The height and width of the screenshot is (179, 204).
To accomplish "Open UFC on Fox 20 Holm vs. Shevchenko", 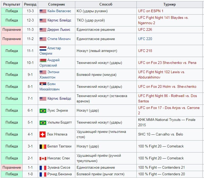I will pos(167,86).
